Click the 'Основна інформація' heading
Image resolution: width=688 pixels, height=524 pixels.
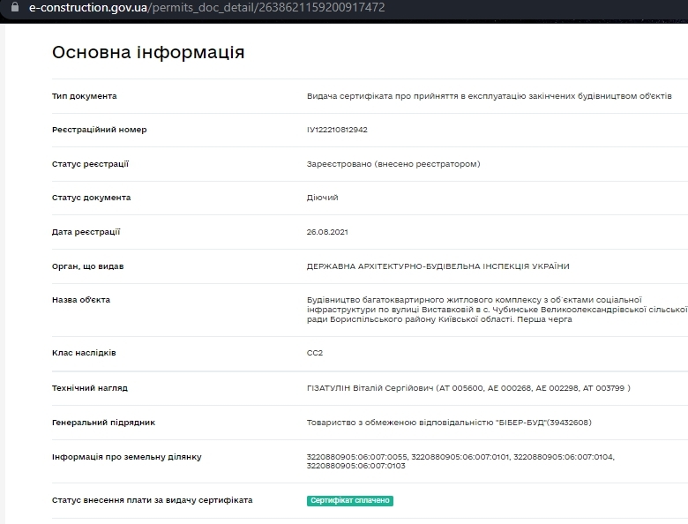click(148, 52)
